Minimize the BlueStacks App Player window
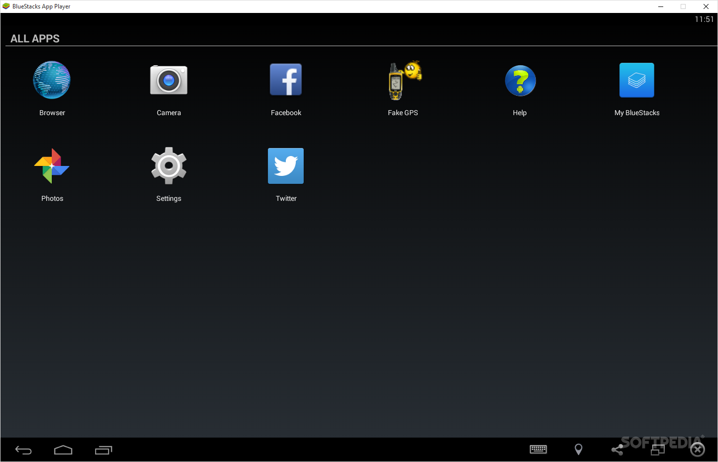Image resolution: width=718 pixels, height=462 pixels. 661,6
